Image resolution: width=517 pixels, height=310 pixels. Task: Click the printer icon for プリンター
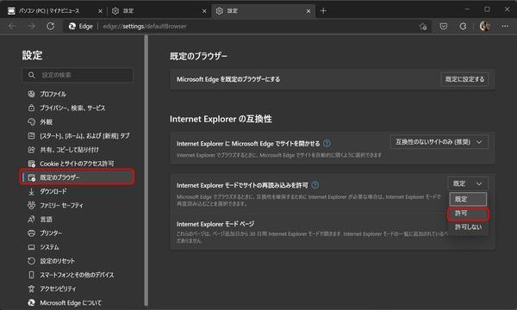click(x=31, y=232)
